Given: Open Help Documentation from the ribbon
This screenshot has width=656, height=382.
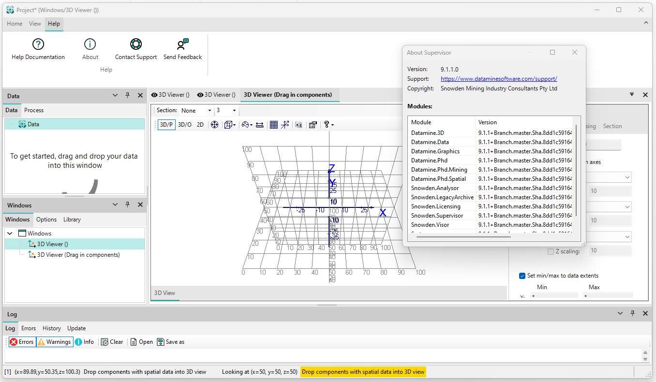Looking at the screenshot, I should pos(38,50).
